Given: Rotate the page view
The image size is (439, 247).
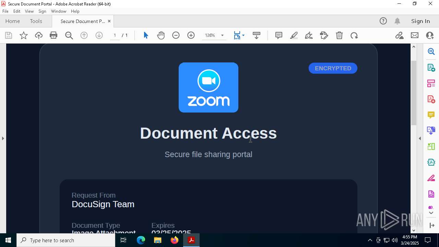Looking at the screenshot, I should click(354, 35).
